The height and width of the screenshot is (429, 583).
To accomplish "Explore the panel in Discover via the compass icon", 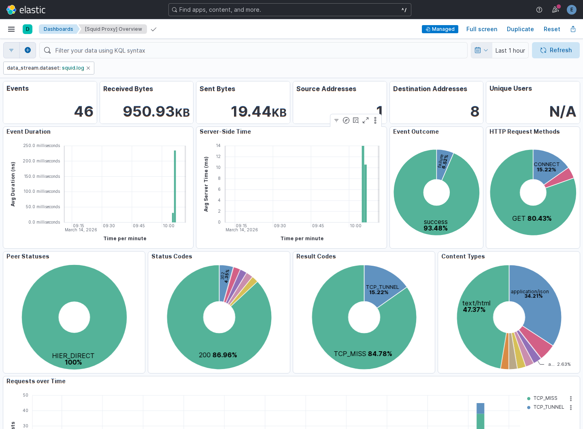I will [x=346, y=120].
